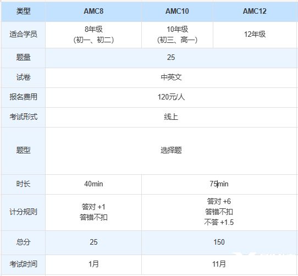This screenshot has width=298, height=276.
Task: Select the AMC10 column header cell
Action: (177, 11)
